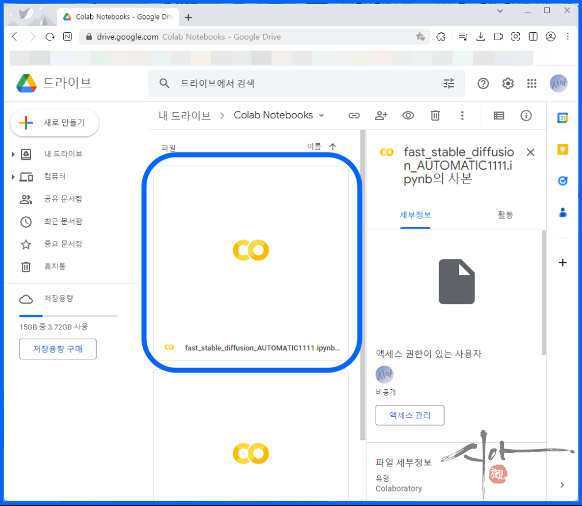The image size is (582, 506).
Task: Click the 드라이브에서 검색 search field
Action: [x=307, y=83]
